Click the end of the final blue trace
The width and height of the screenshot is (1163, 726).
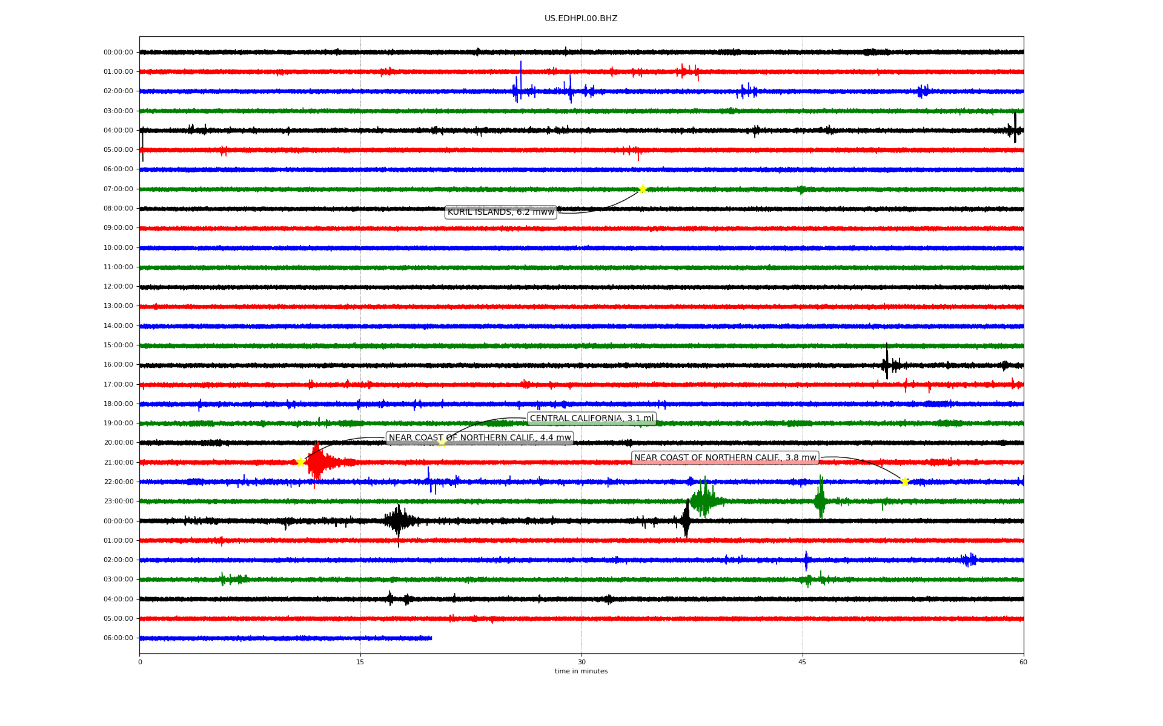[431, 638]
